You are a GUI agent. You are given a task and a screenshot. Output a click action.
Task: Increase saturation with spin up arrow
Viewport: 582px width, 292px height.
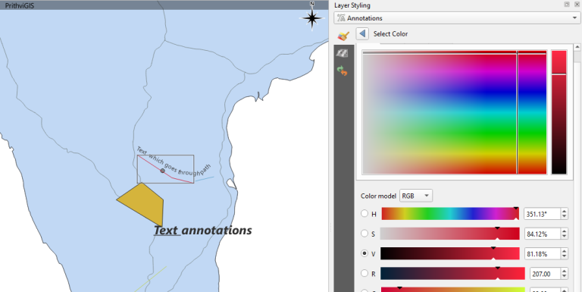click(564, 231)
